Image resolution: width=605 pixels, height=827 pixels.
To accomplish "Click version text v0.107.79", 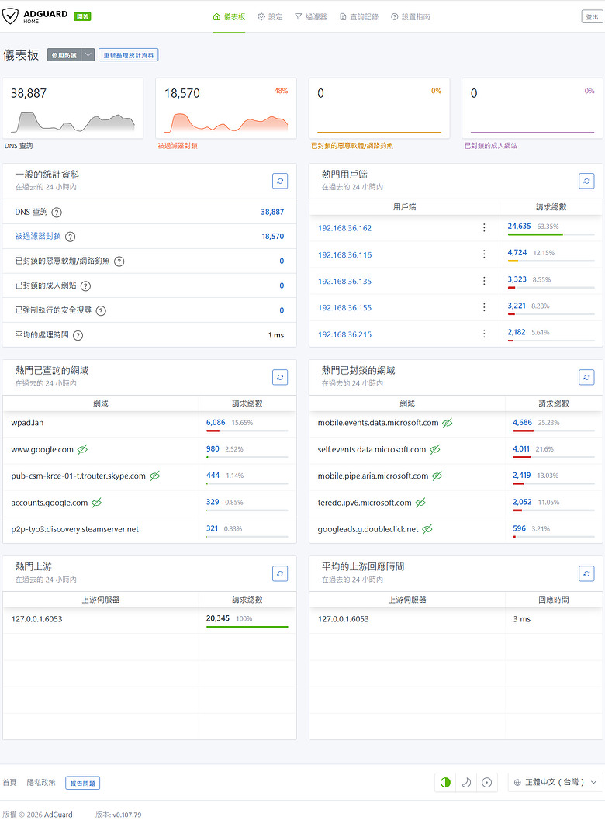I will [127, 815].
